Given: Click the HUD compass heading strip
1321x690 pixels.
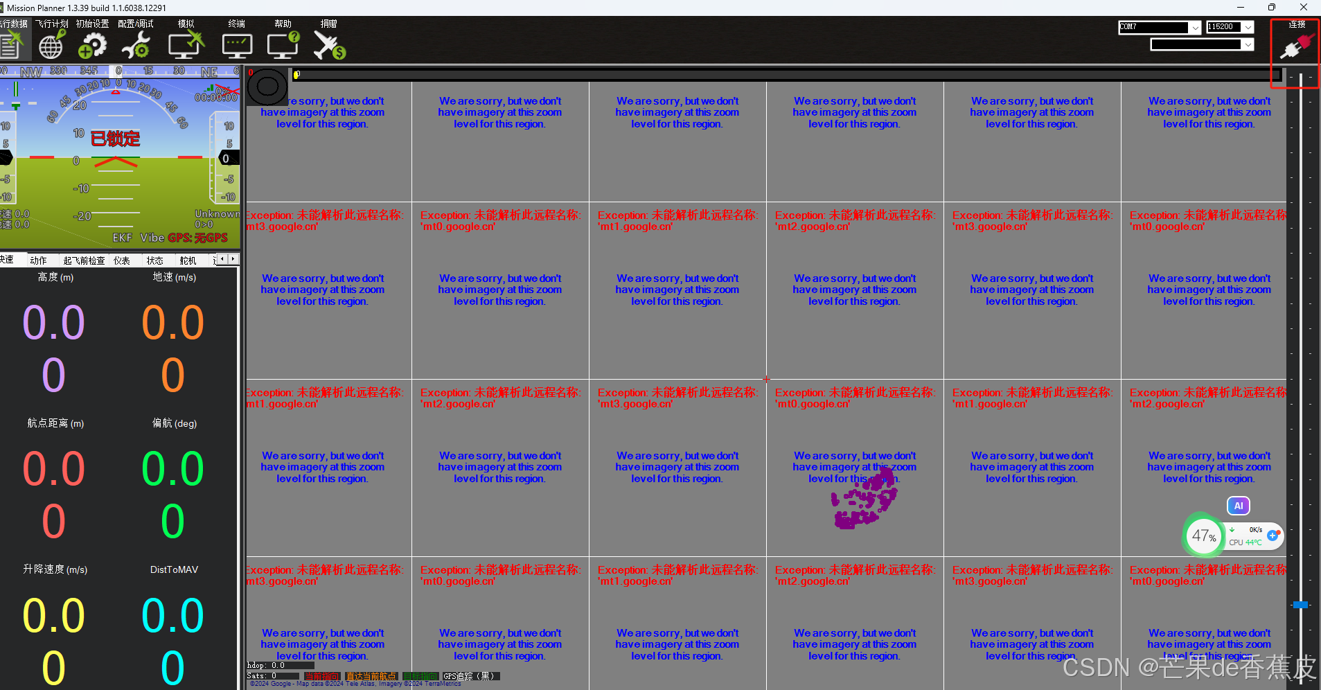Looking at the screenshot, I should point(120,71).
